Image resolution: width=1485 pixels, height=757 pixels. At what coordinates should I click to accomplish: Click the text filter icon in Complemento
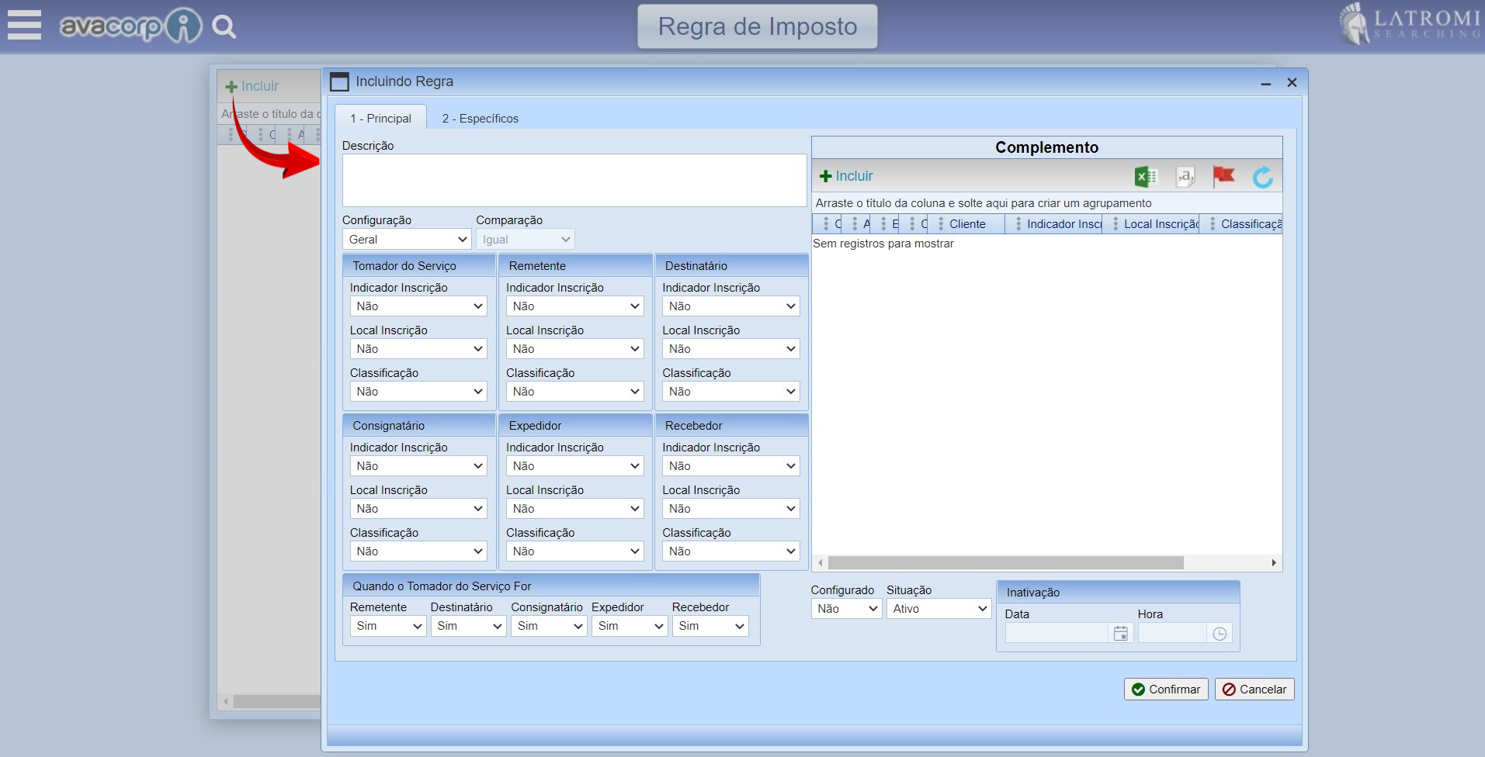[x=1185, y=177]
